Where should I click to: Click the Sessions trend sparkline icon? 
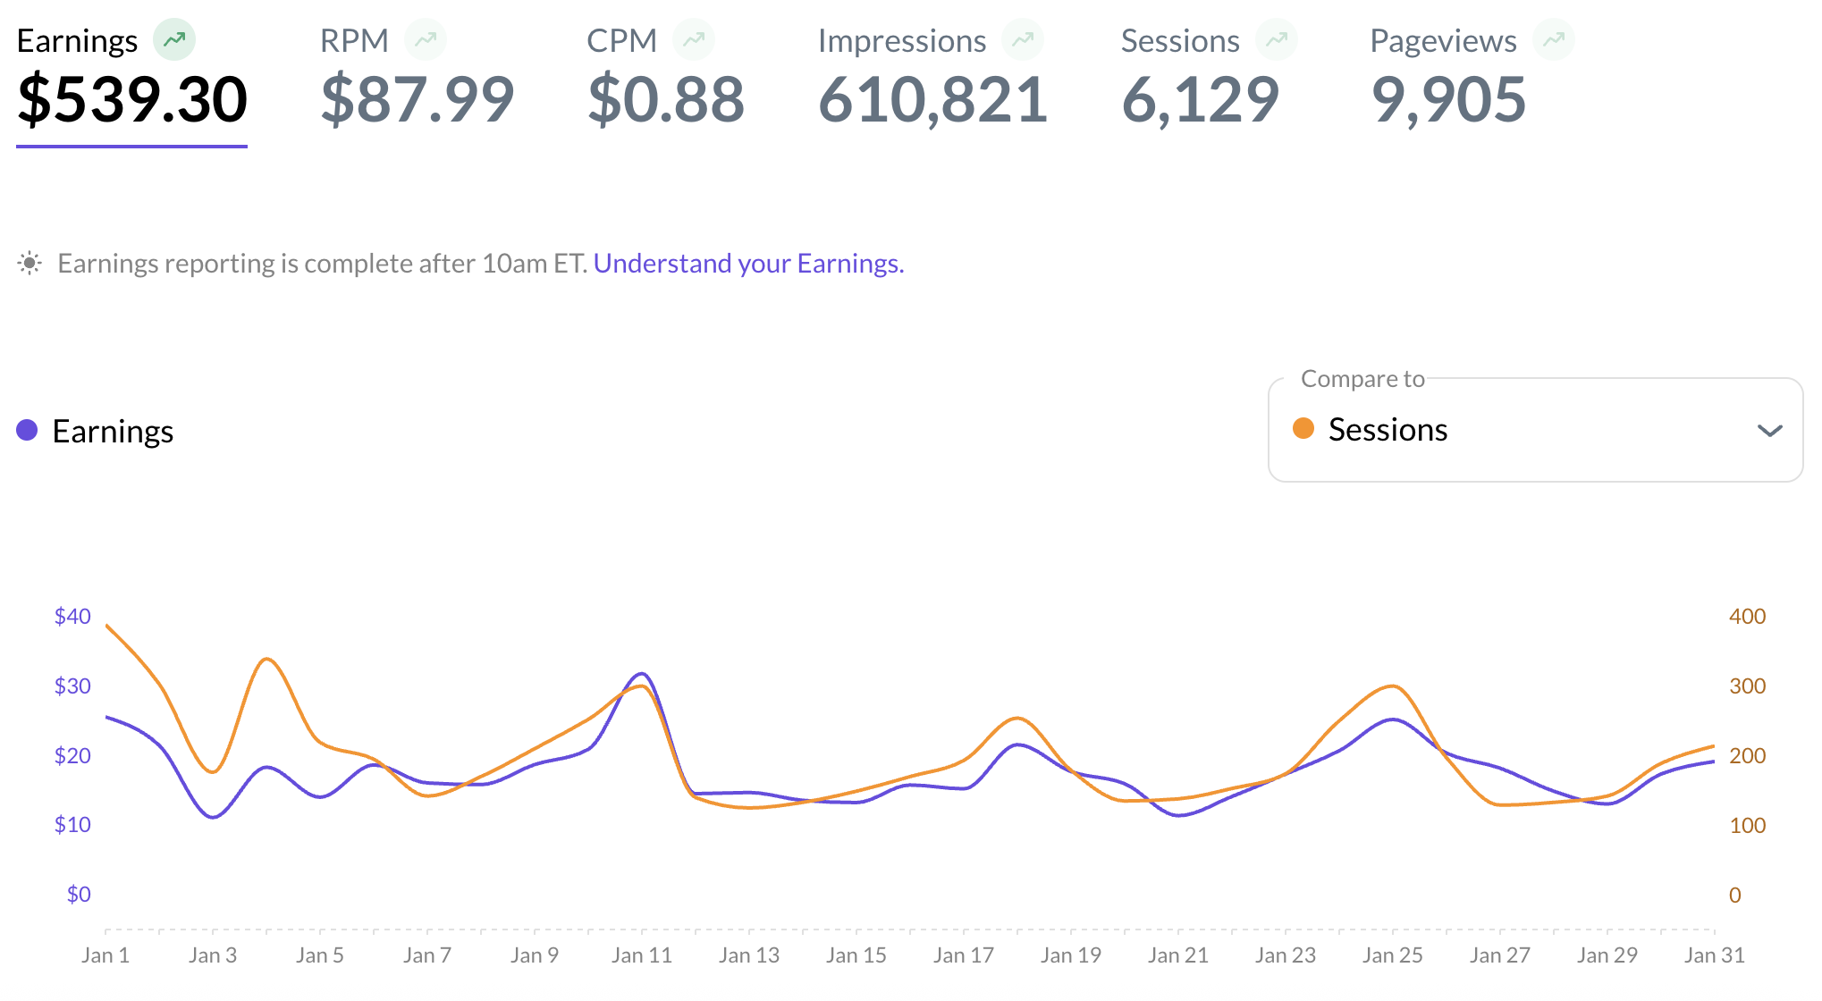(x=1277, y=38)
